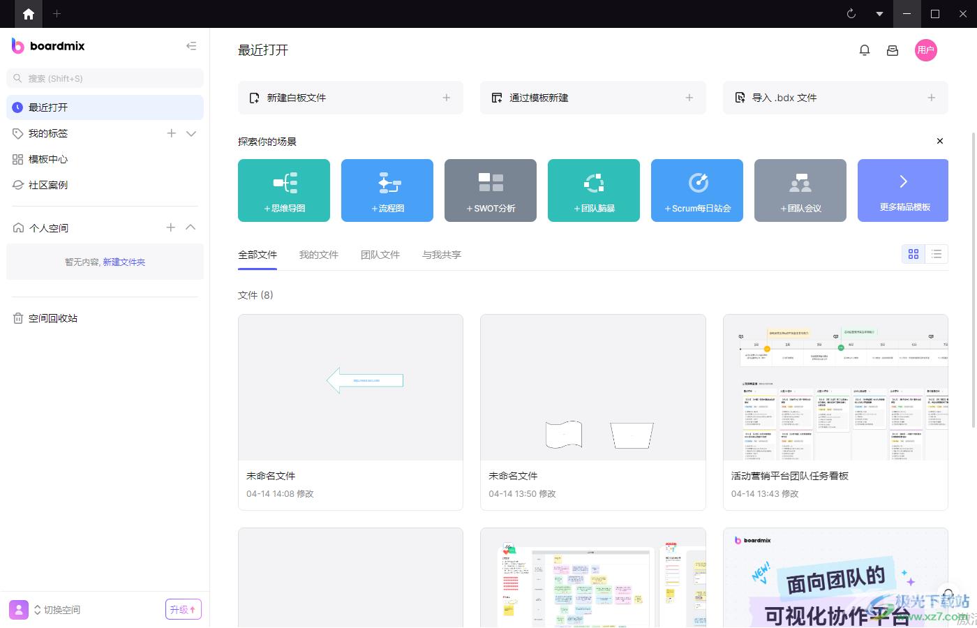Click the 04-14 14:08 修改 timestamp
The height and width of the screenshot is (628, 977).
pos(280,494)
